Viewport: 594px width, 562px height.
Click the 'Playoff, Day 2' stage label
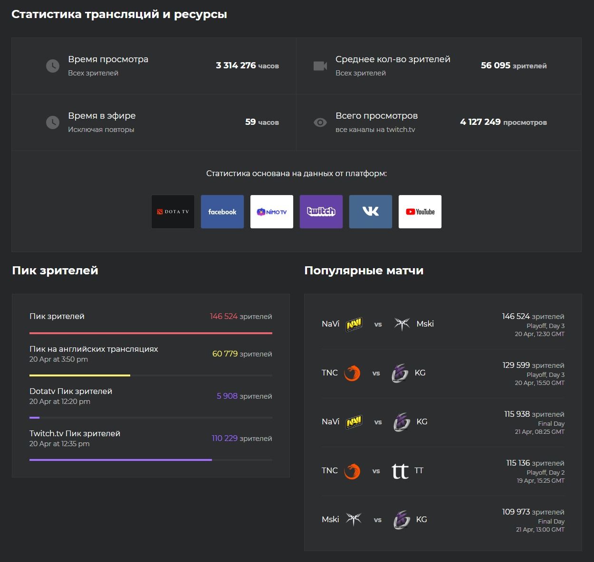click(x=546, y=473)
